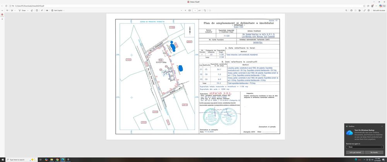
Task: Click the ALFACAD S.R.L. text
Action: (x=220, y=94)
